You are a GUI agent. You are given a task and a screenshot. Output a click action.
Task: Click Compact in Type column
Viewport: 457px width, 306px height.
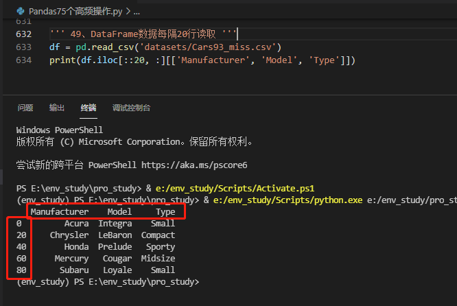[158, 235]
